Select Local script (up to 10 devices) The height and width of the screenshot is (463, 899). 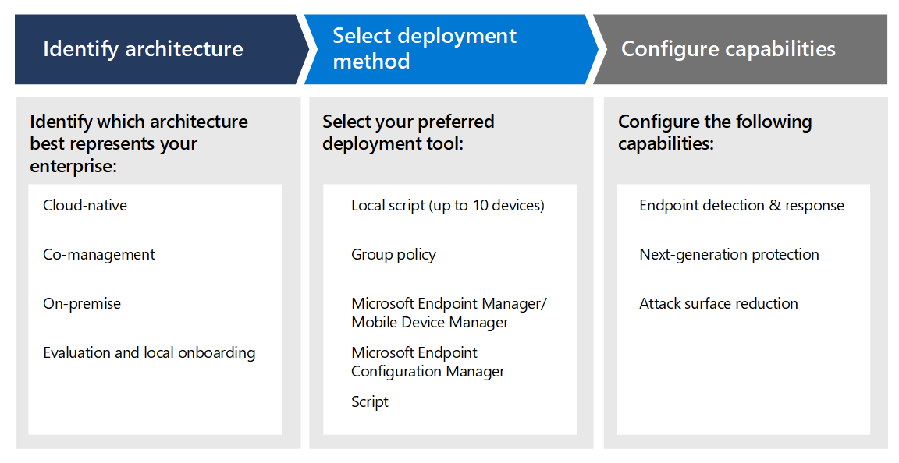point(447,206)
